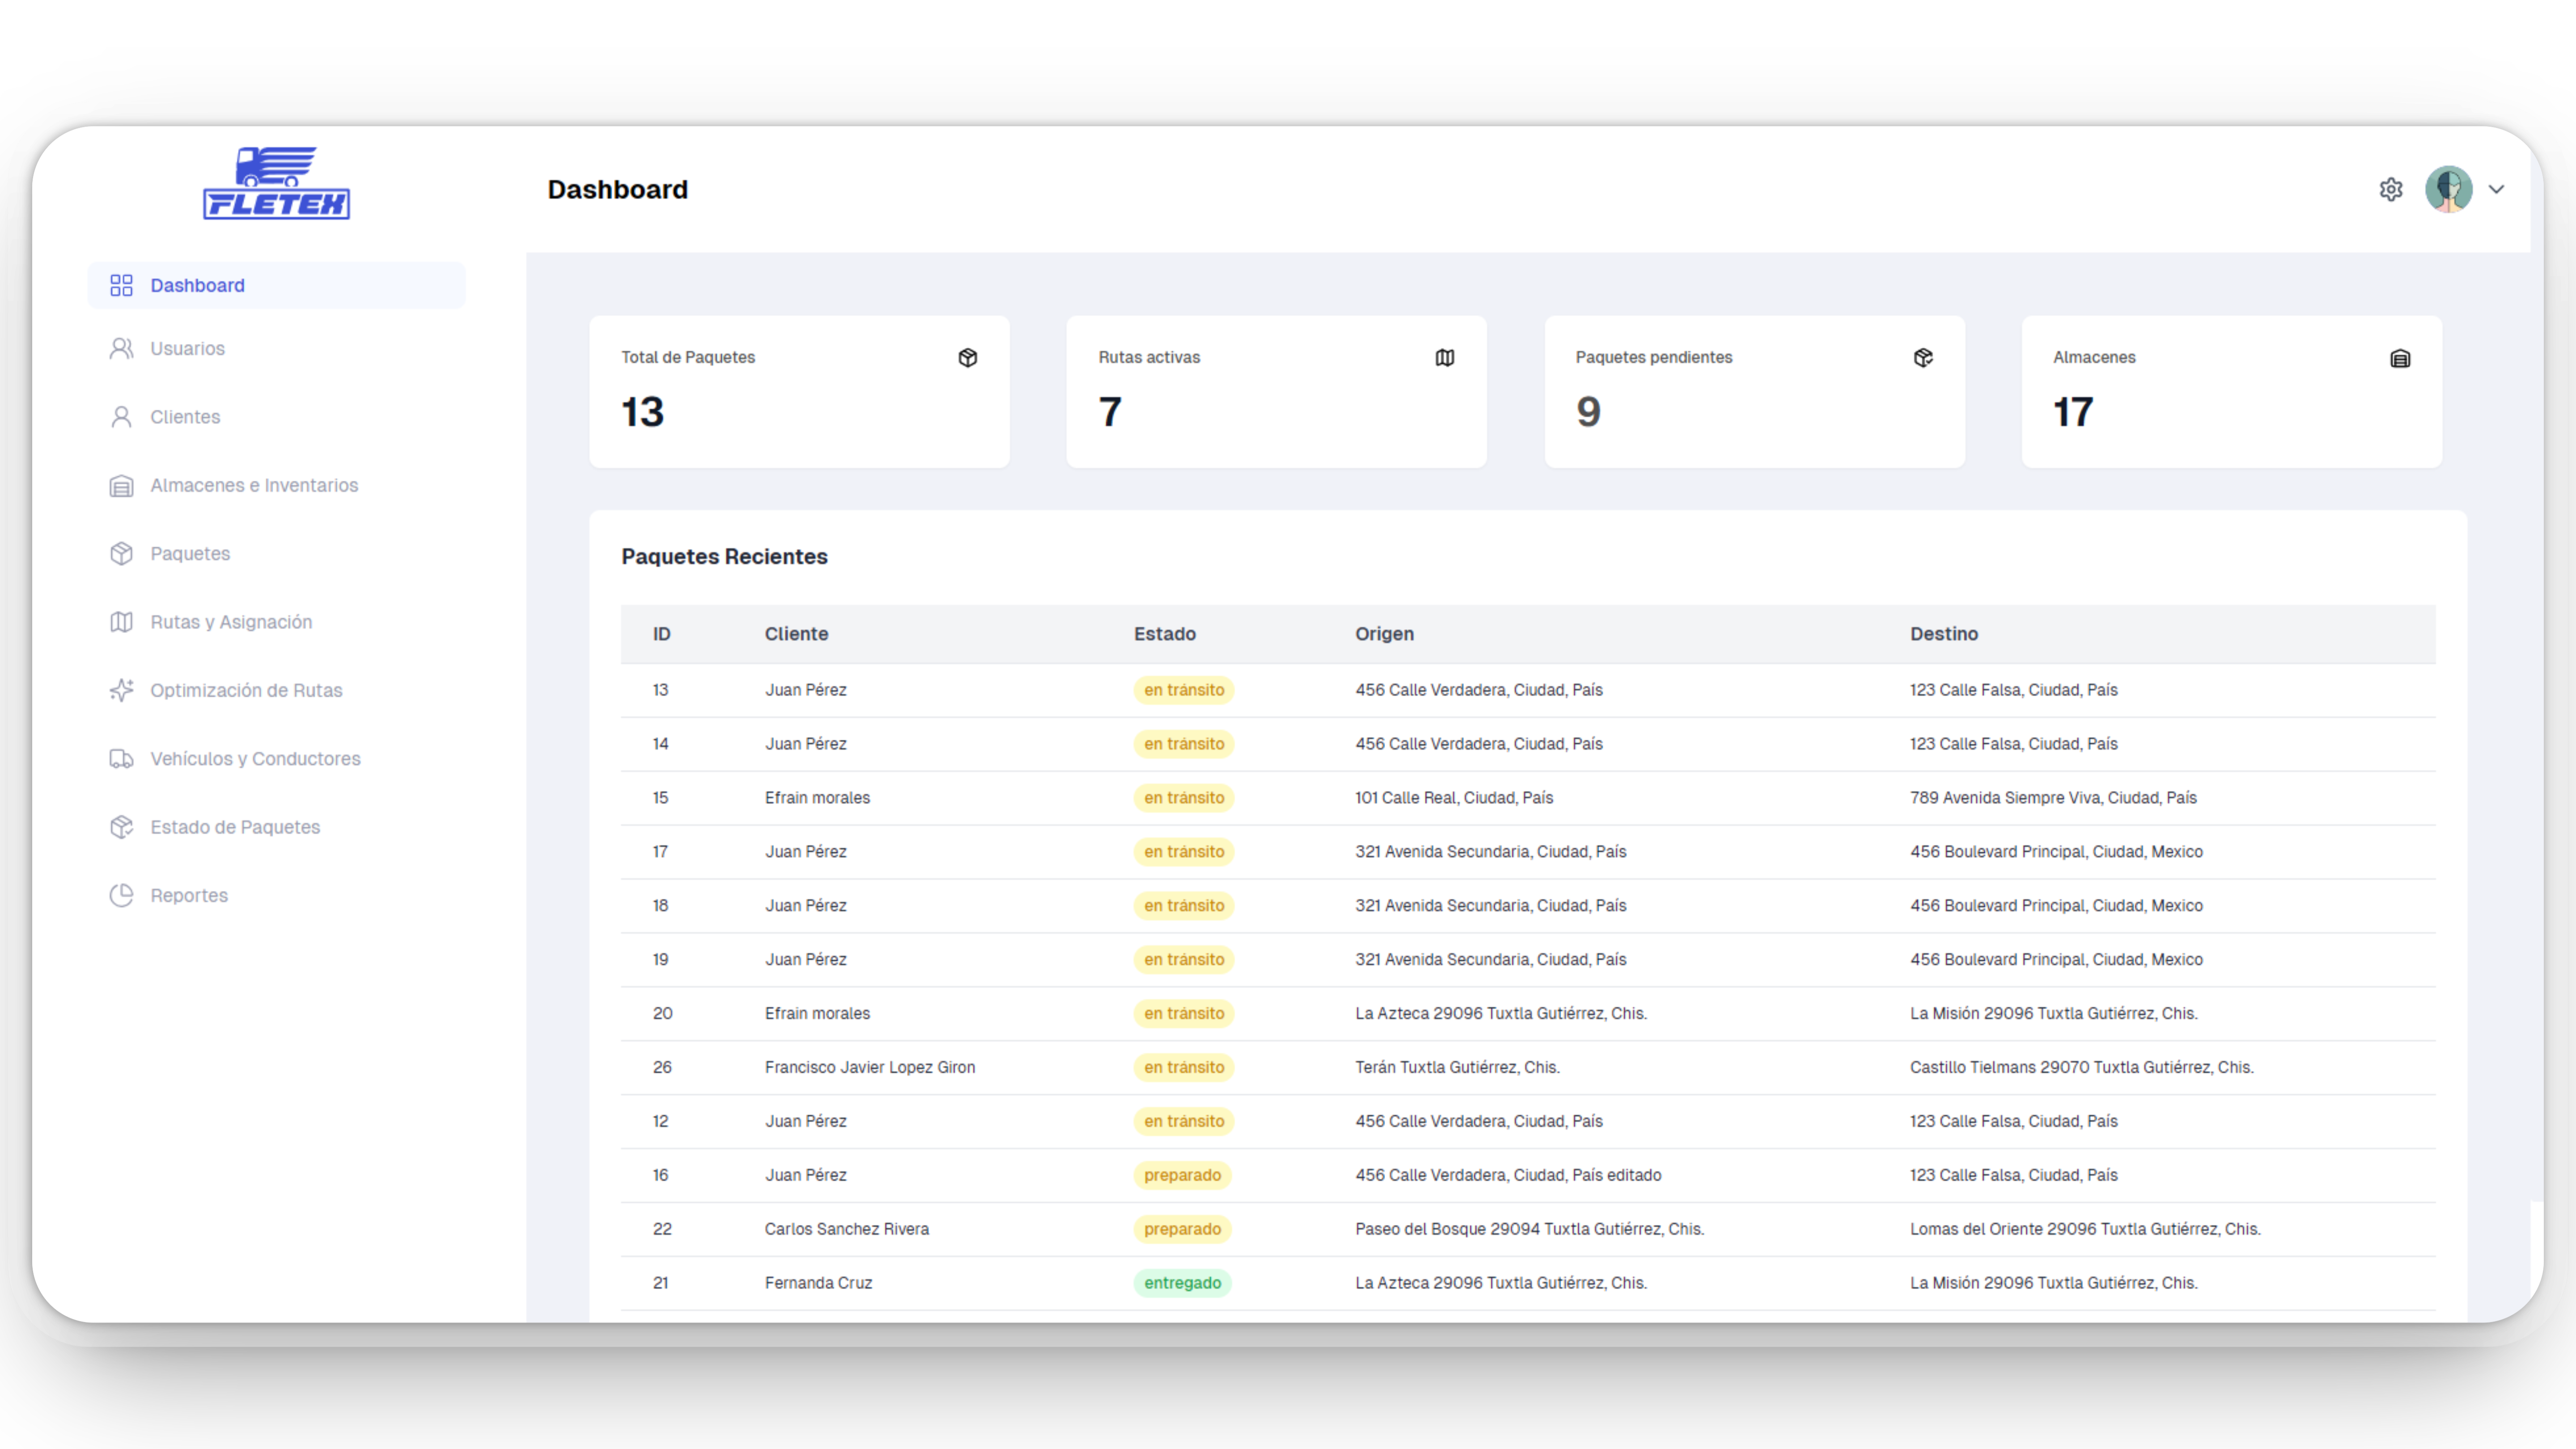Click the warehouse icon on Almacenes card
This screenshot has width=2576, height=1449.
point(2400,358)
